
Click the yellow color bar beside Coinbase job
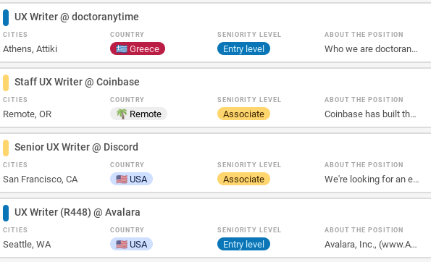point(6,83)
